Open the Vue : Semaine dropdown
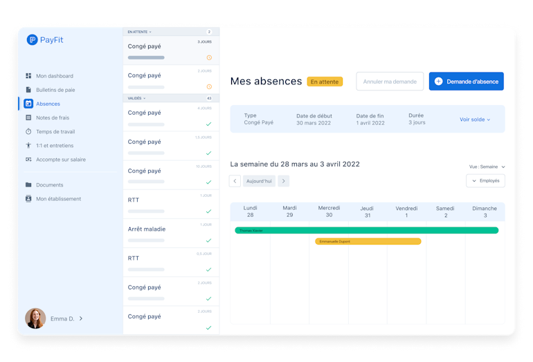This screenshot has height=362, width=533. pos(487,166)
